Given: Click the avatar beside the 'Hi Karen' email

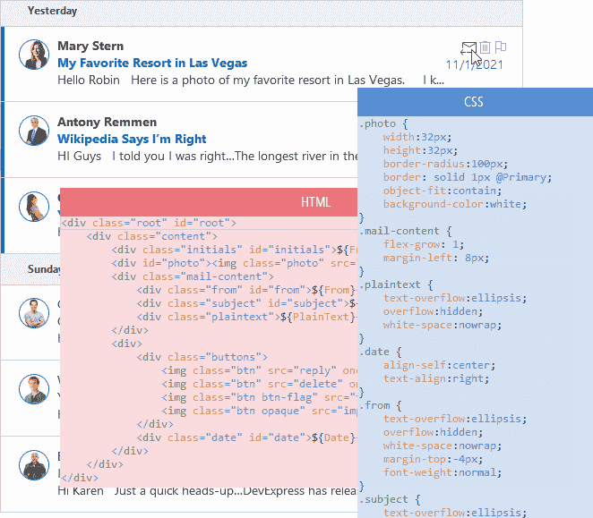Looking at the screenshot, I should coord(34,465).
